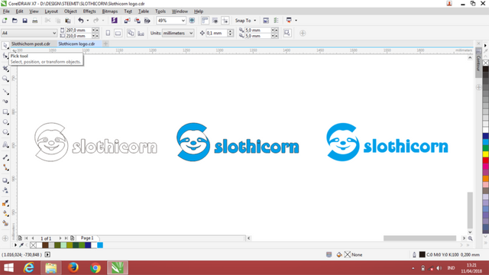Switch to Slothicorn post.cdr tab
489x275 pixels.
31,44
